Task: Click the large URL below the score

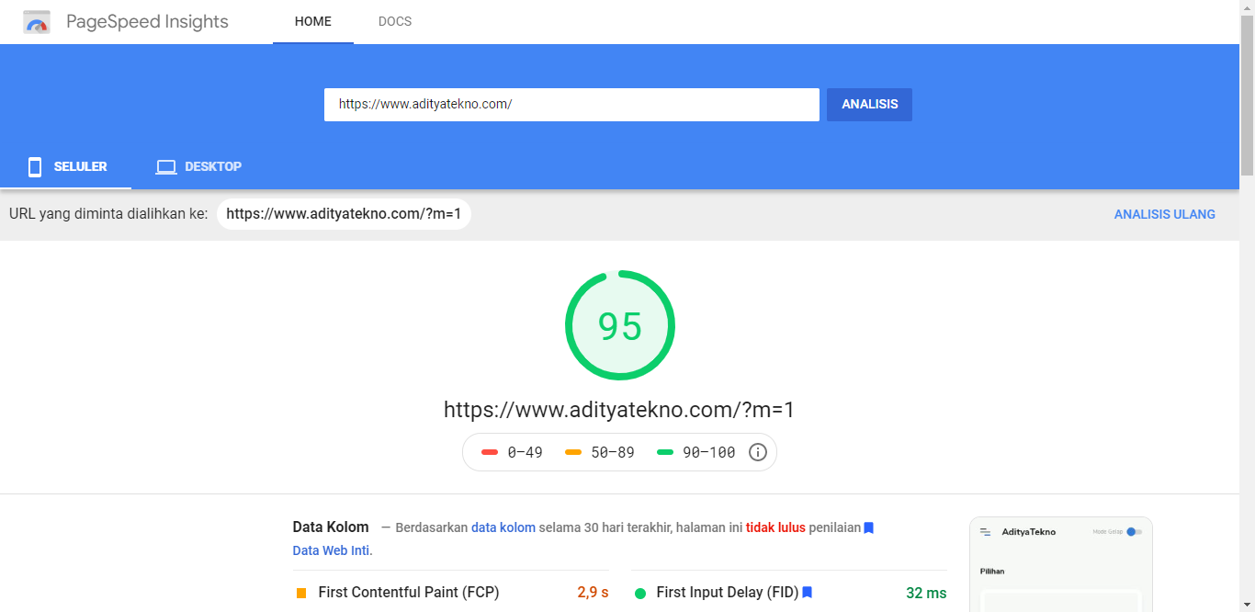Action: click(619, 410)
